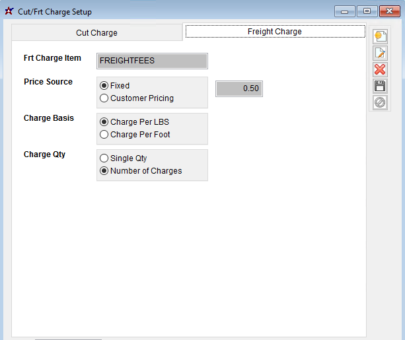This screenshot has width=405, height=340.
Task: Choose Charge Per Foot radio button
Action: tap(135, 135)
